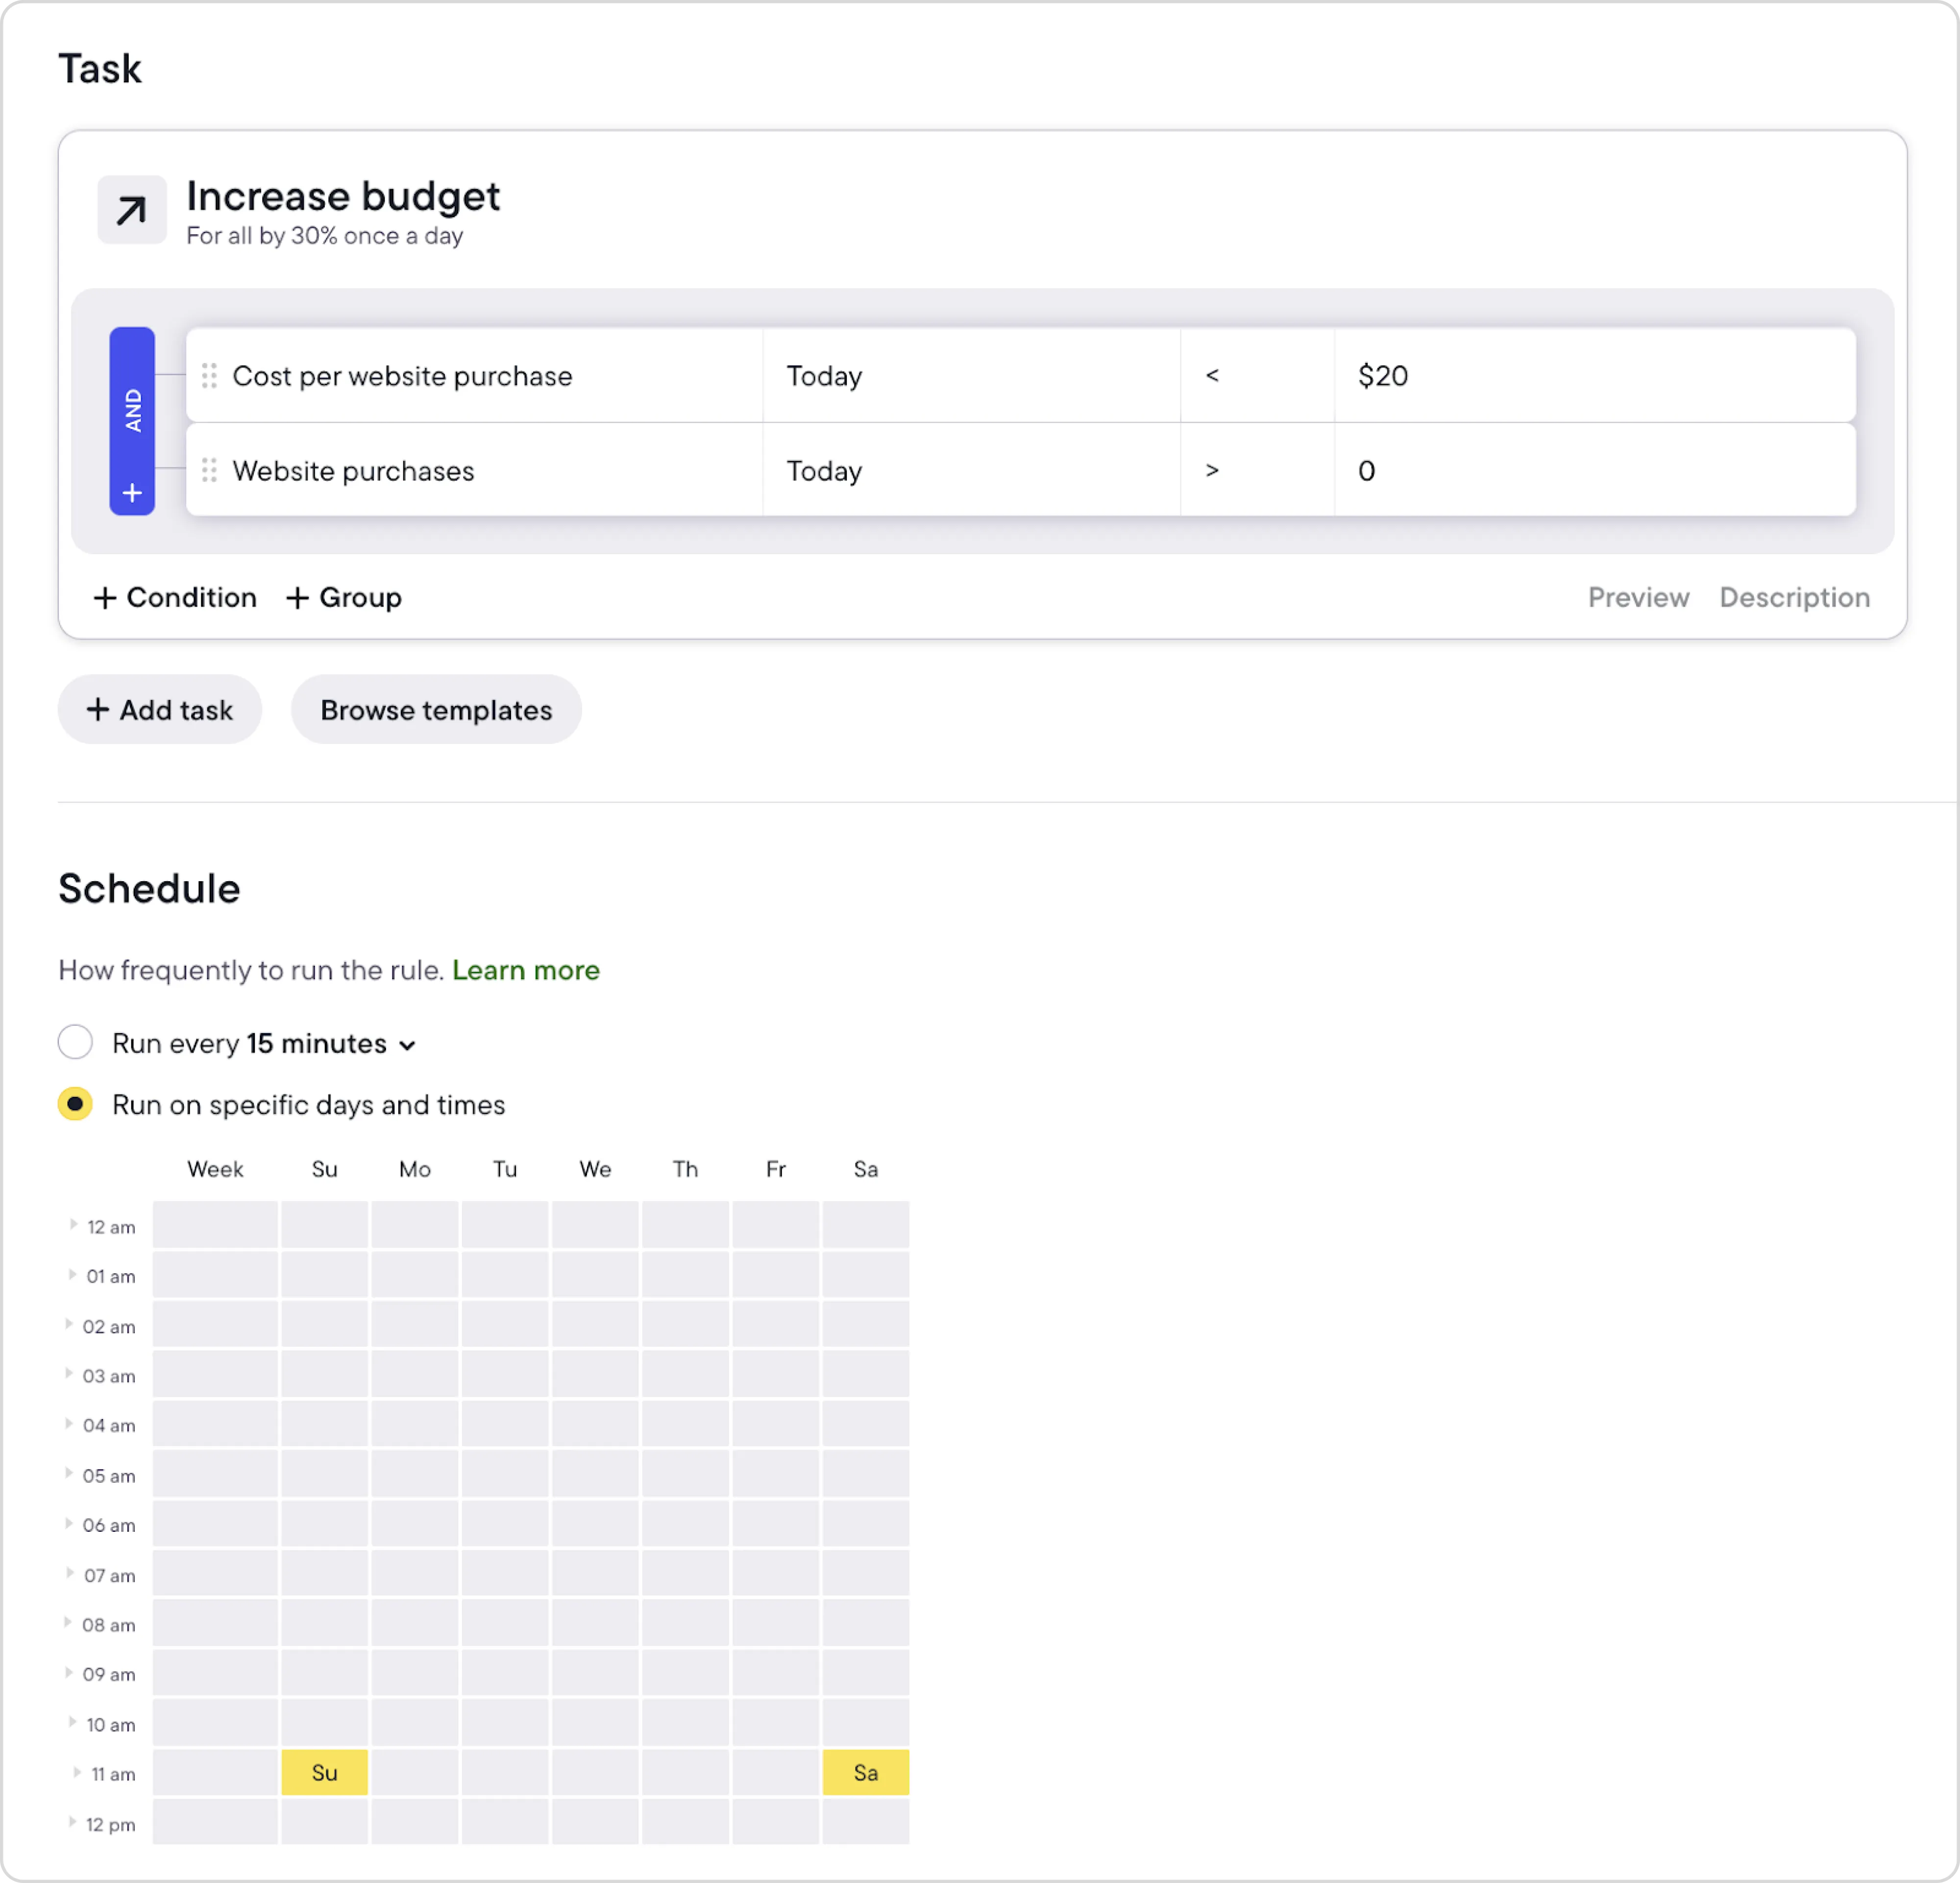Grab drag handle of Cost per website purchase
This screenshot has height=1883, width=1960.
click(209, 376)
